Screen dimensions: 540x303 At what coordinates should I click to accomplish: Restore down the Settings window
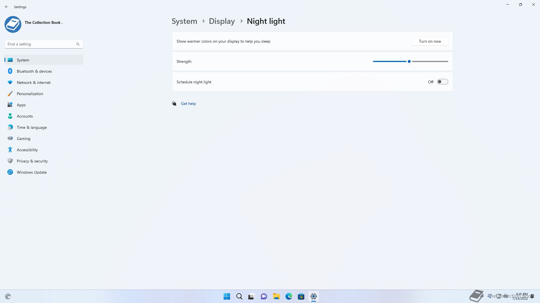tap(521, 4)
